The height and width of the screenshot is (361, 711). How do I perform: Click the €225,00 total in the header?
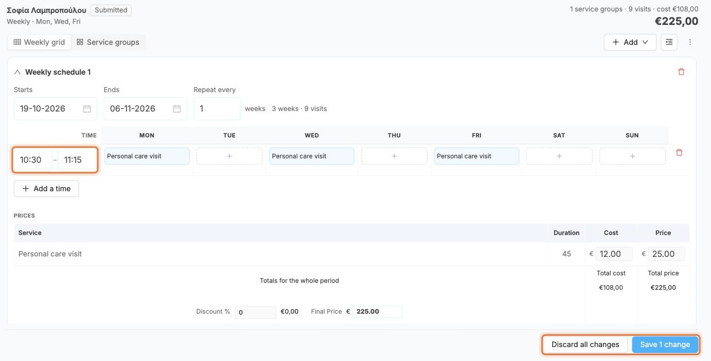tap(676, 21)
